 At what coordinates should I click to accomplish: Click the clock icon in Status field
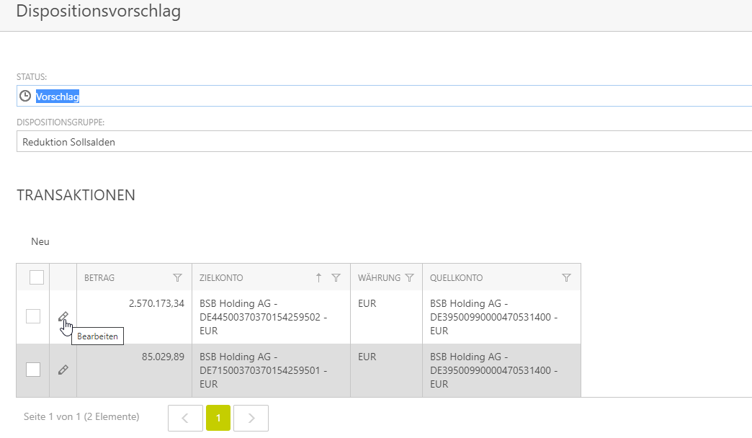(x=25, y=96)
